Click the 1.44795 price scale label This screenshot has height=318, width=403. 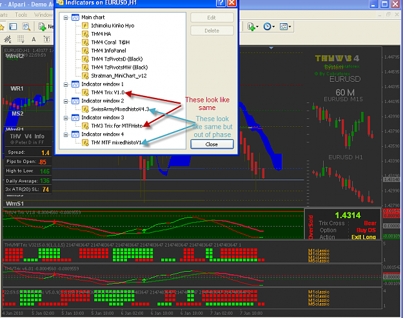(x=392, y=57)
